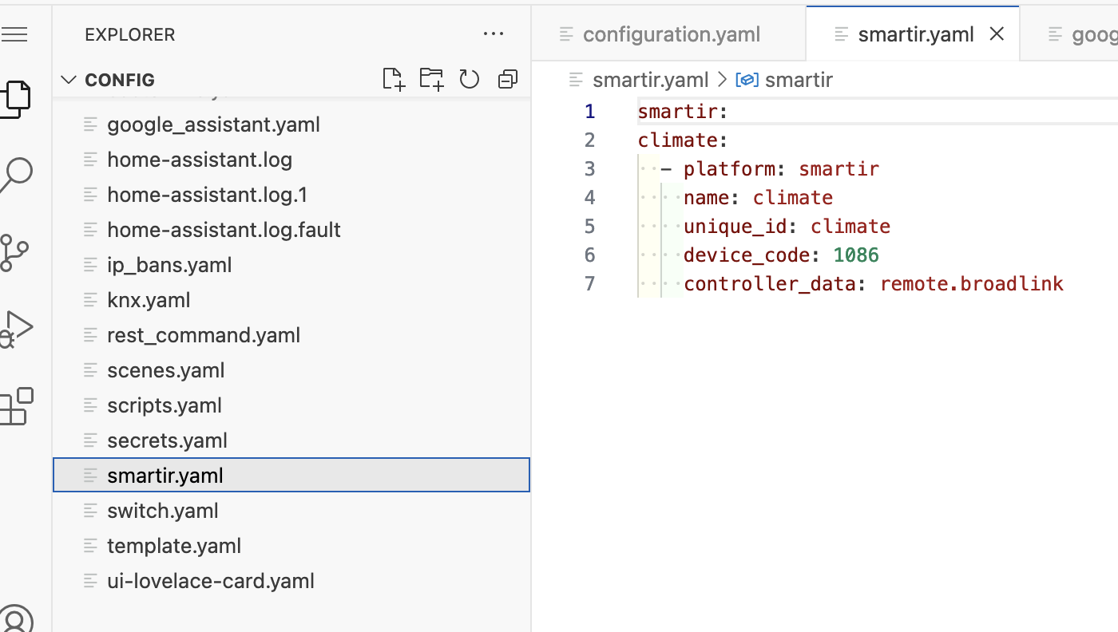Viewport: 1118px width, 632px height.
Task: Open the Extensions view
Action: (x=16, y=406)
